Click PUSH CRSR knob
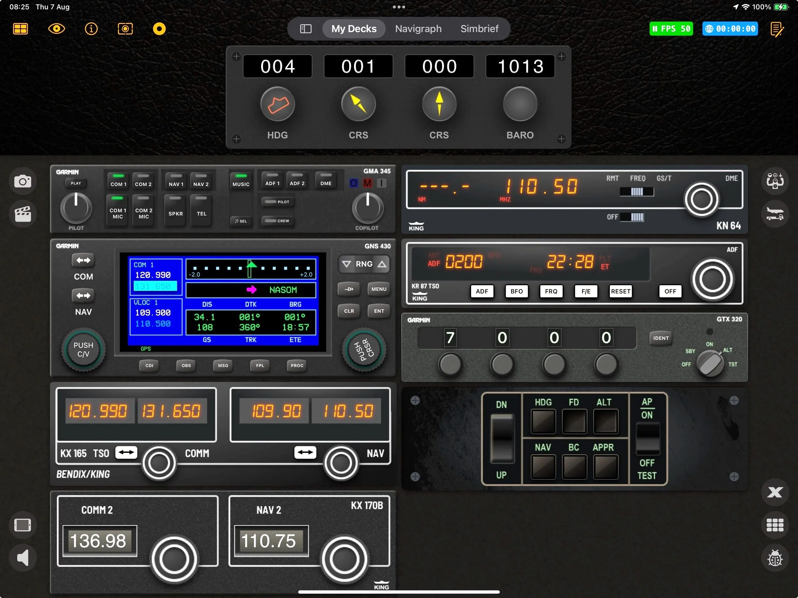This screenshot has width=798, height=598. 364,349
